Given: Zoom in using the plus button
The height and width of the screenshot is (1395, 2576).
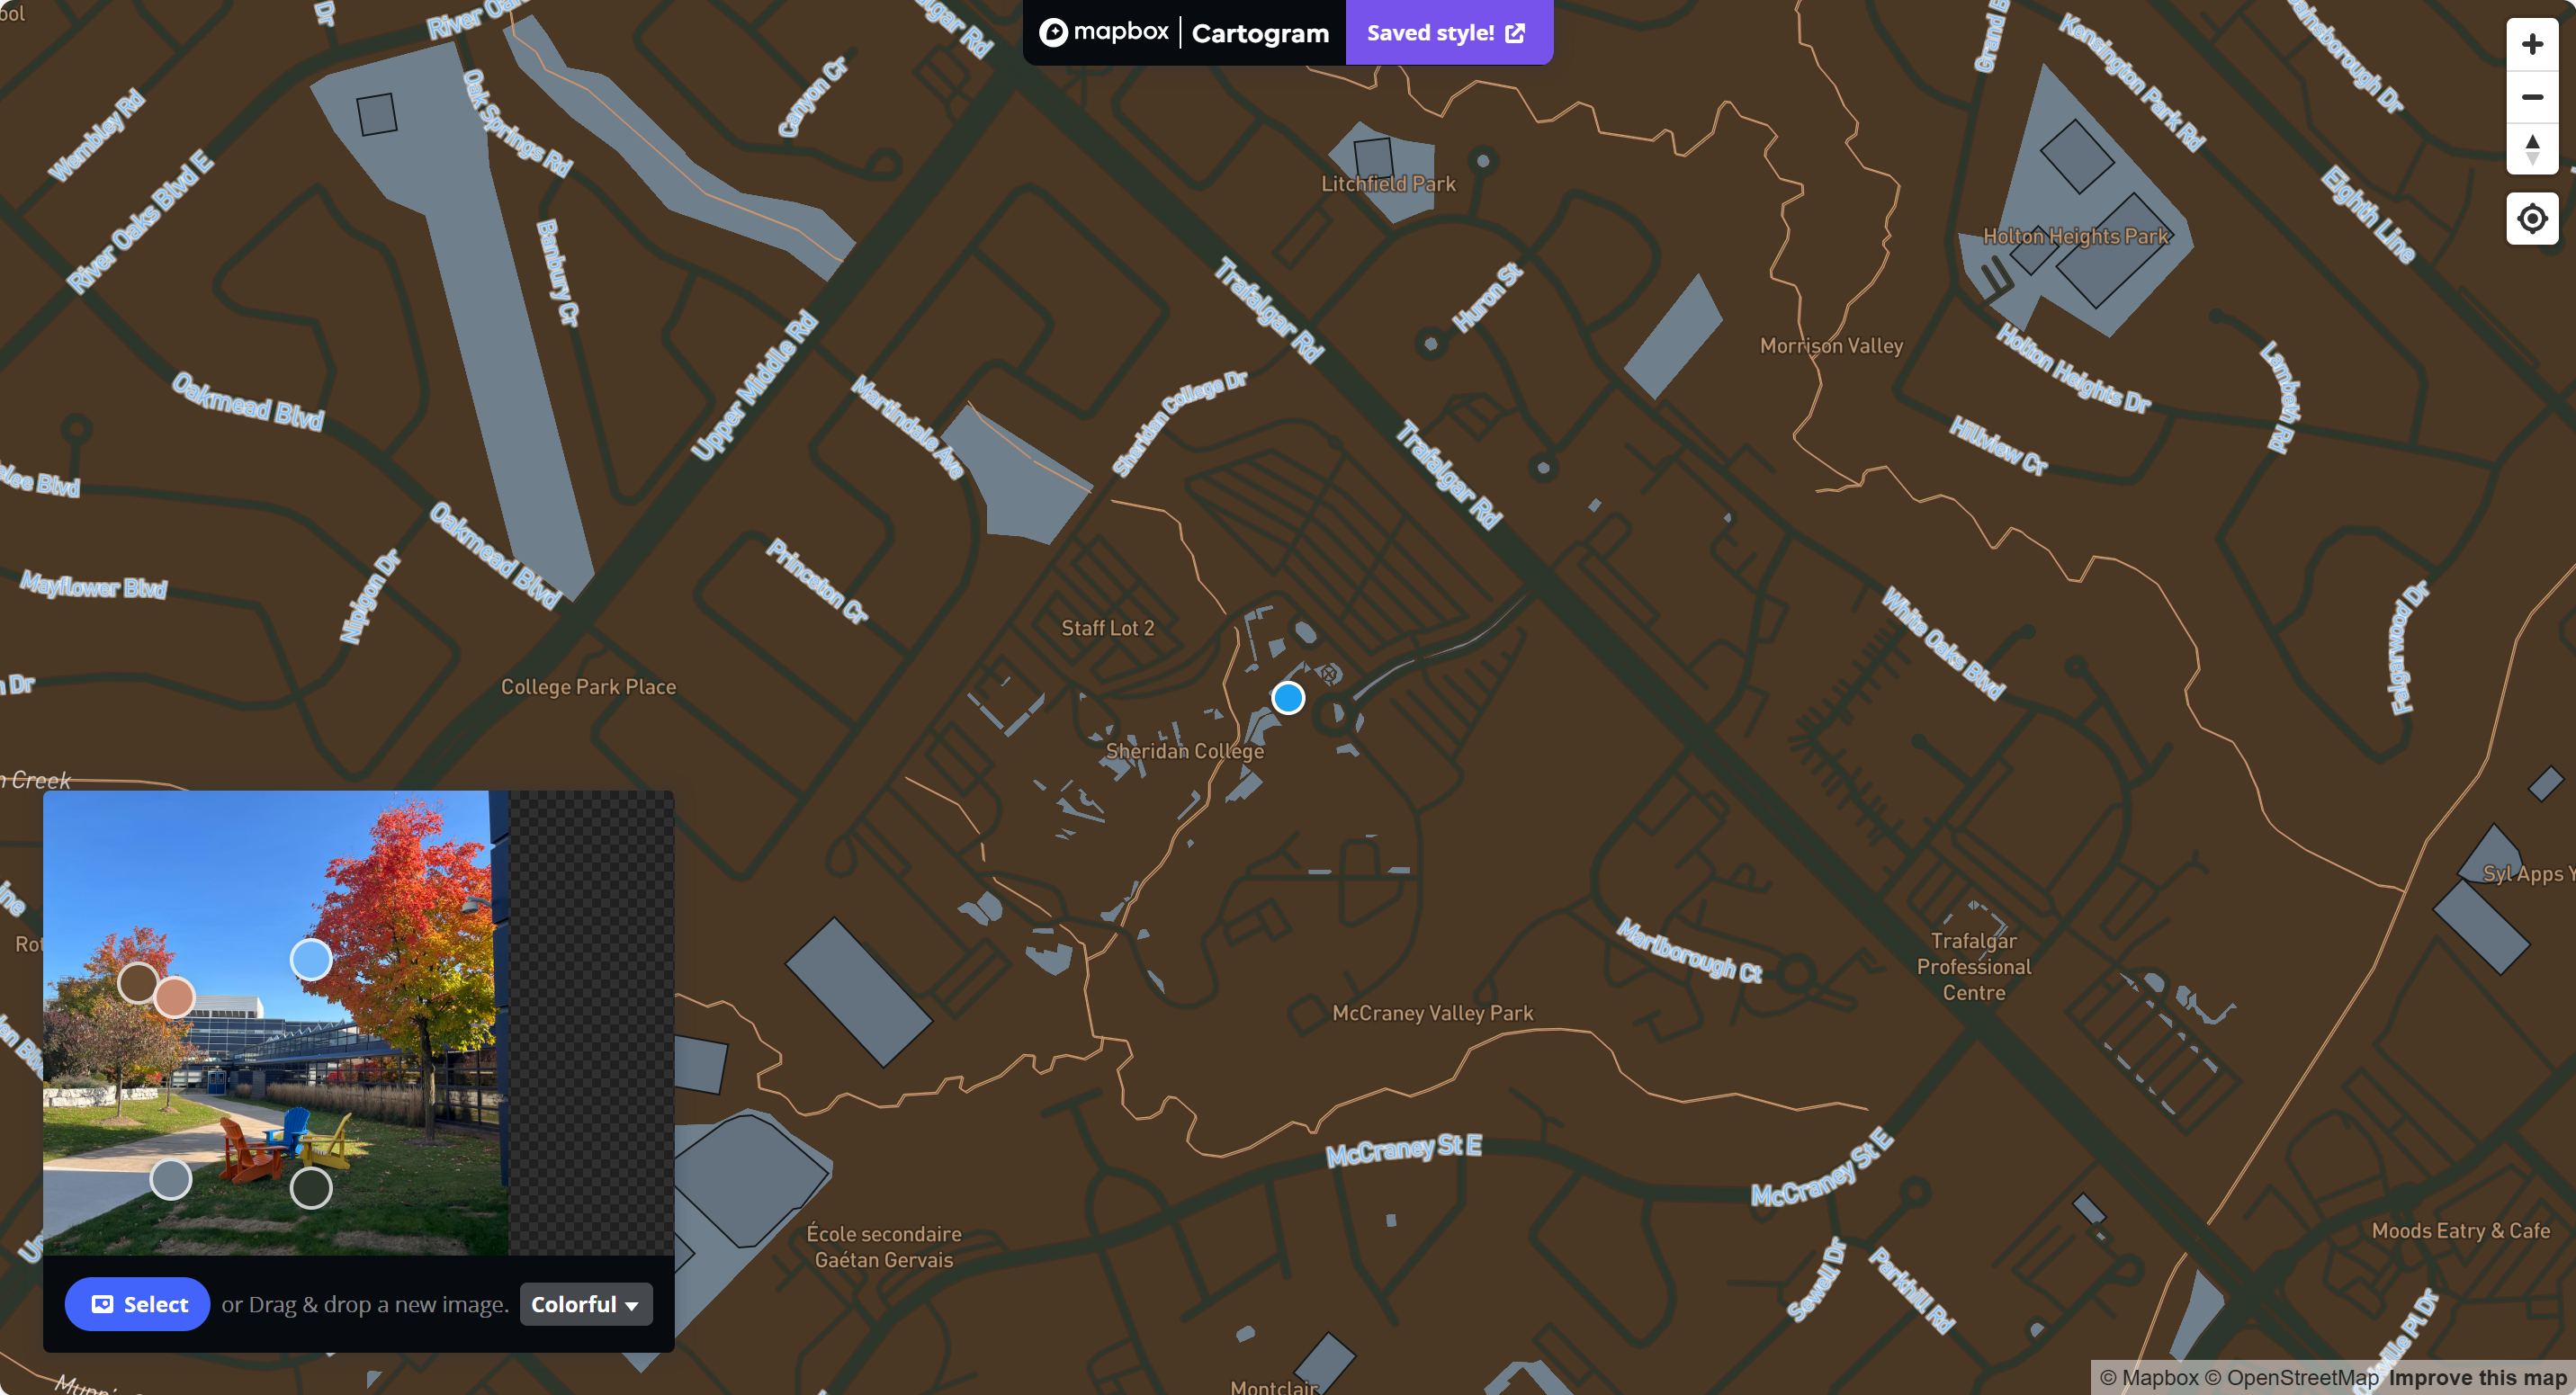Looking at the screenshot, I should [2532, 42].
